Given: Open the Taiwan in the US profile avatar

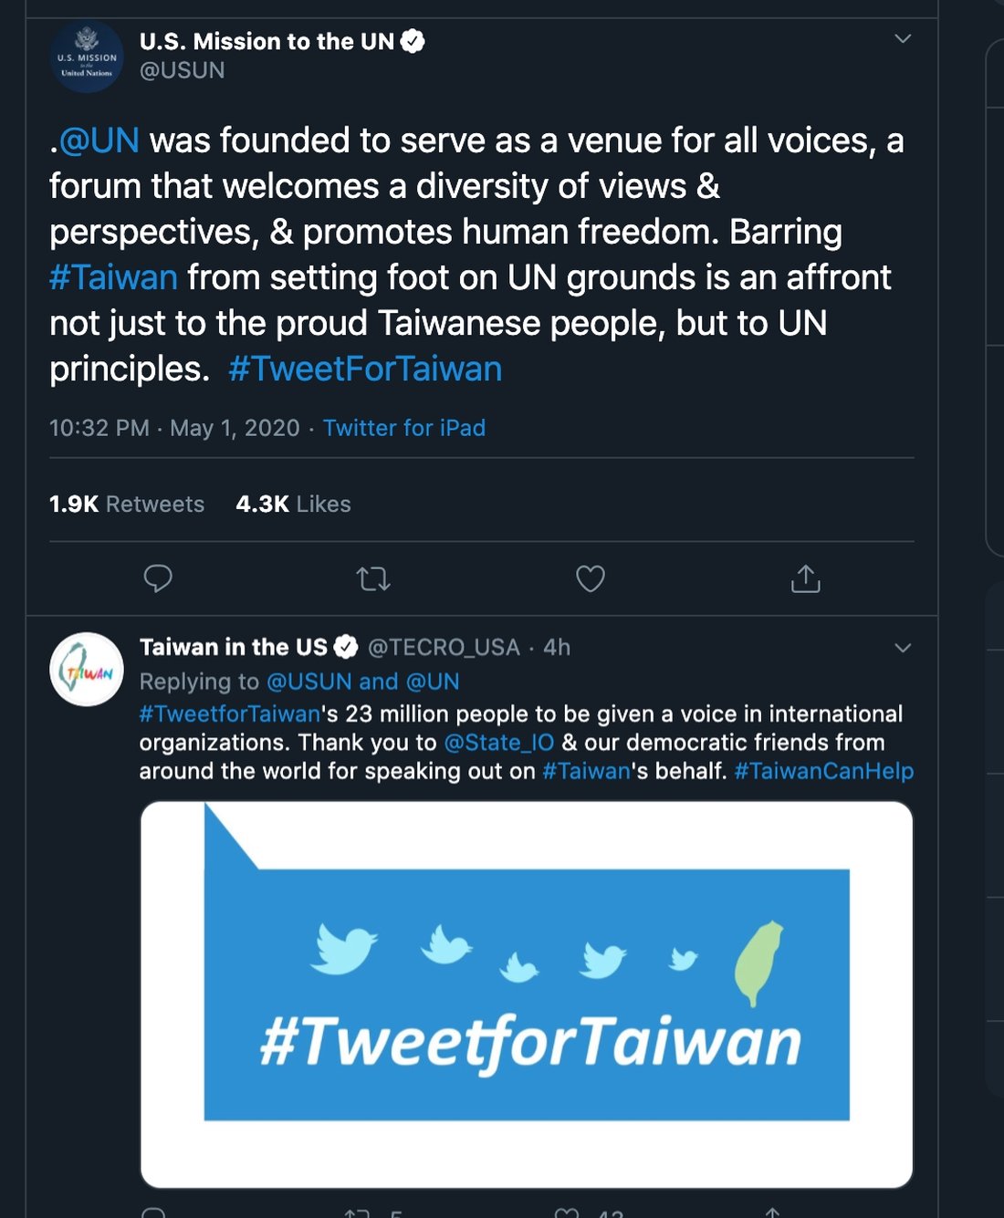Looking at the screenshot, I should point(87,669).
